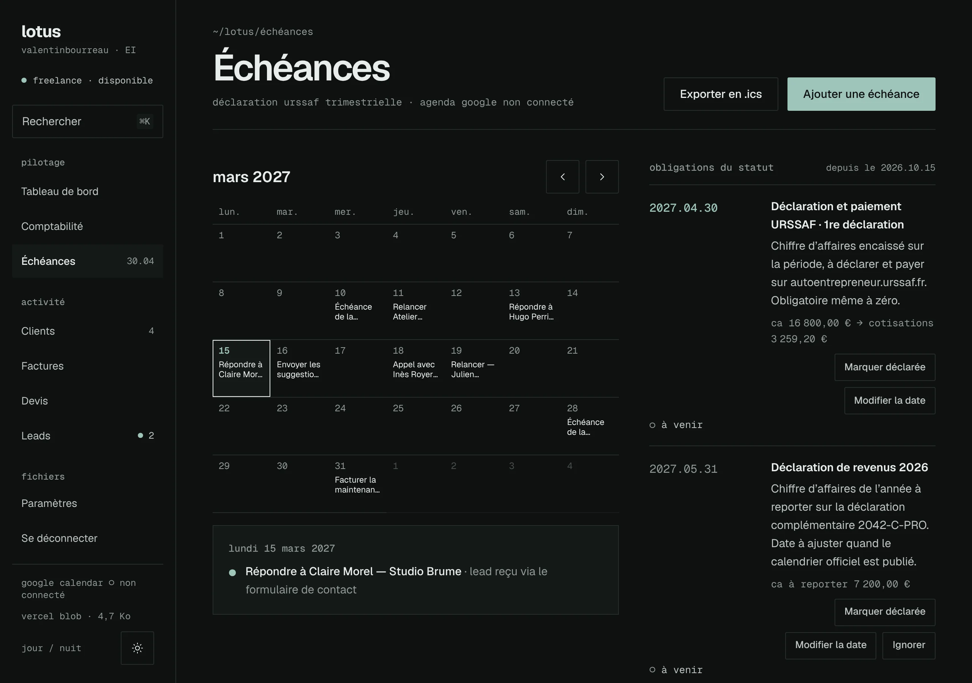Select March 15 in the calendar
The image size is (972, 683).
tap(241, 368)
